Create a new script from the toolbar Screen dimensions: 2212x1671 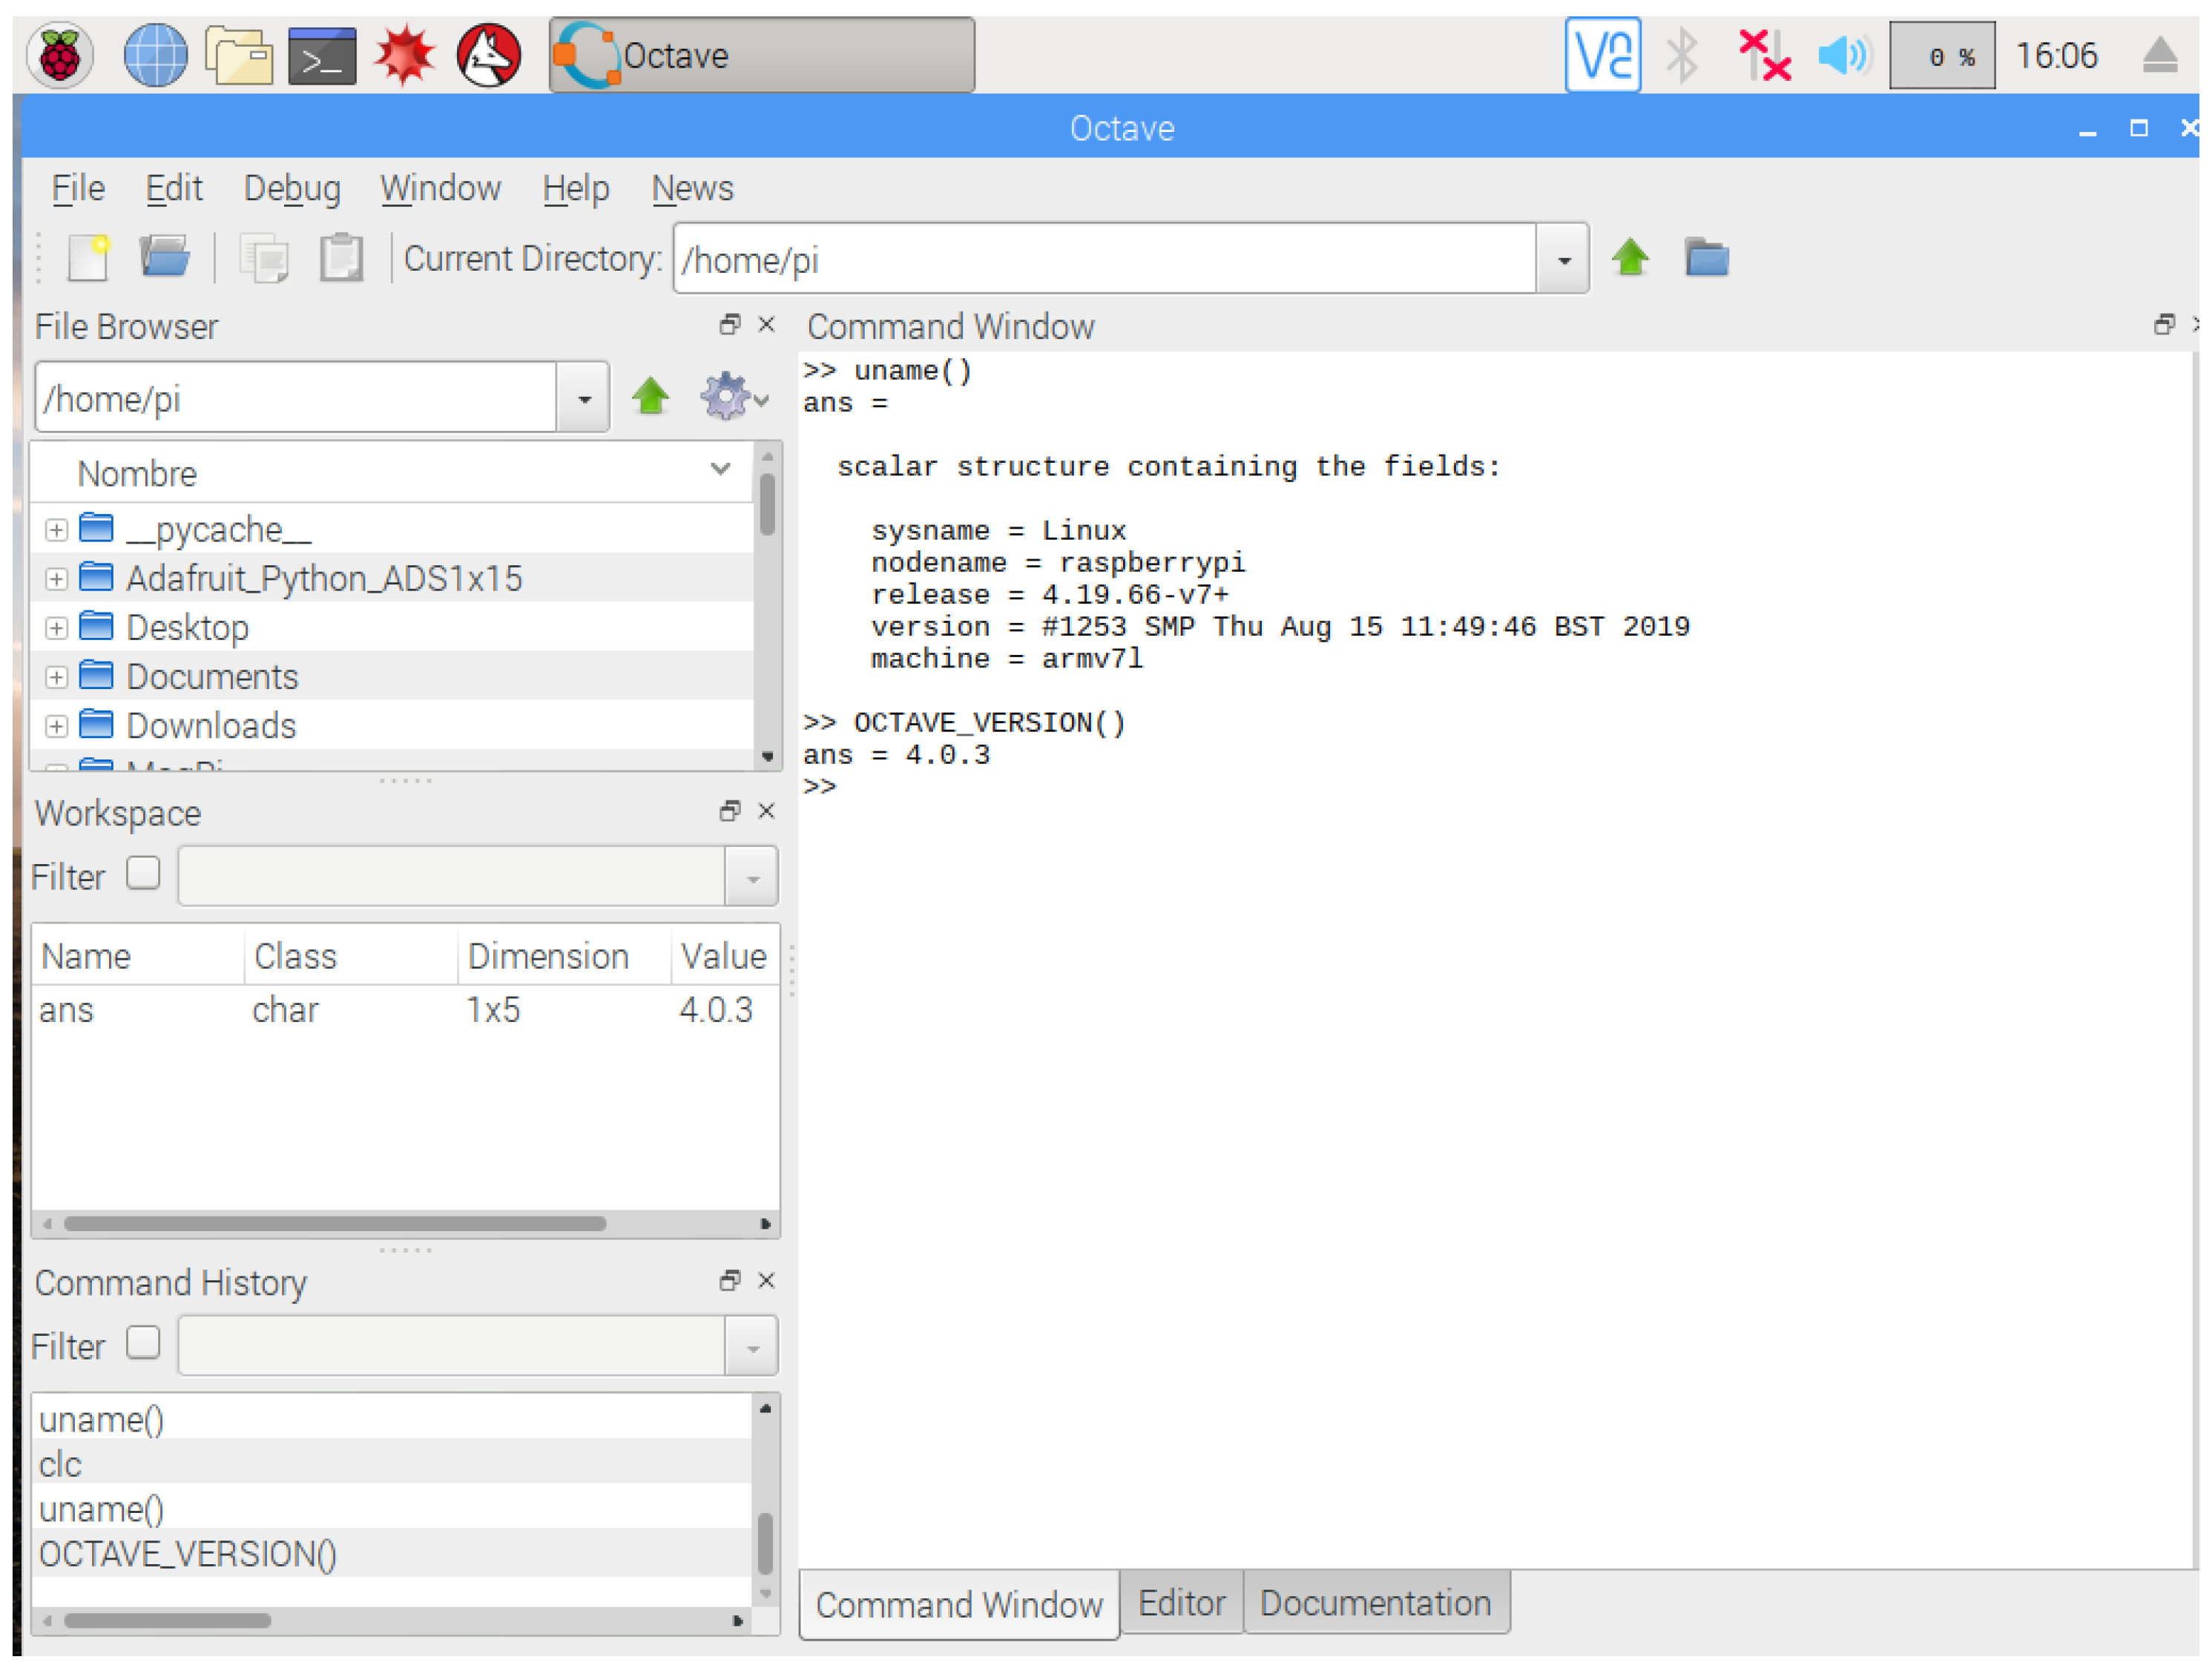click(88, 258)
